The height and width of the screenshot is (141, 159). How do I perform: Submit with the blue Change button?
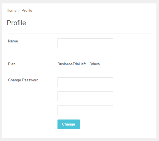[69, 124]
